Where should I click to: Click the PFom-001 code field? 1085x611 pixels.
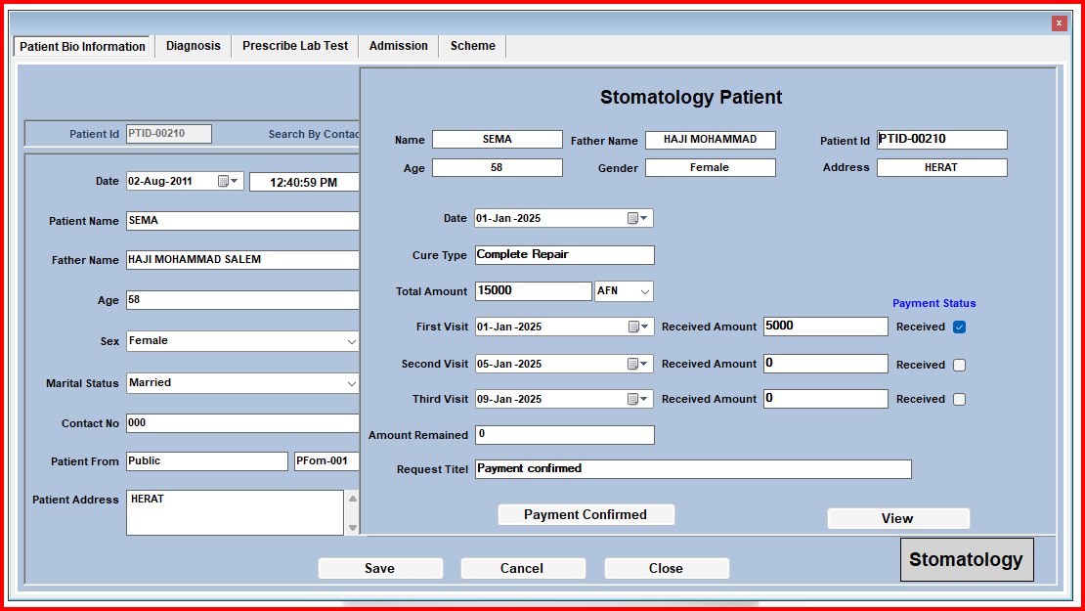click(x=326, y=461)
